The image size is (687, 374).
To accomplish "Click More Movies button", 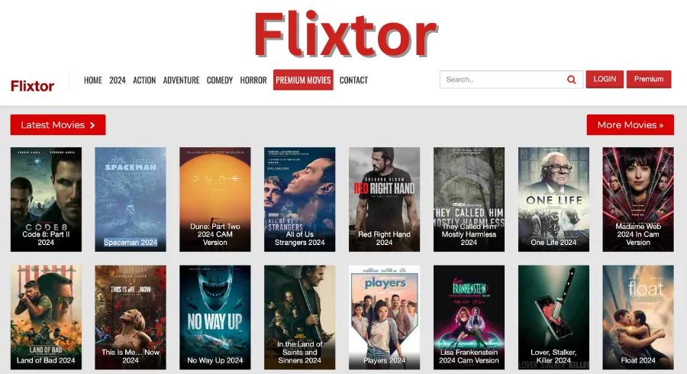I will (x=630, y=125).
